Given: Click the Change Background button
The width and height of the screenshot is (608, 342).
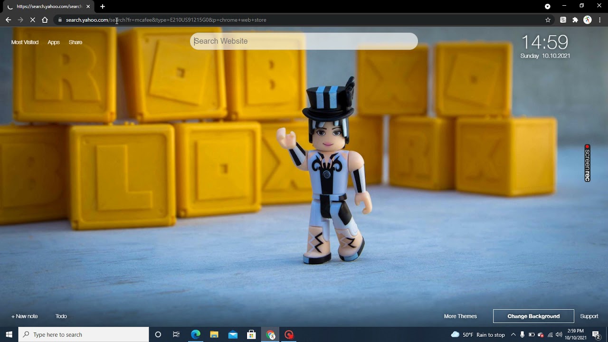Looking at the screenshot, I should coord(533,316).
